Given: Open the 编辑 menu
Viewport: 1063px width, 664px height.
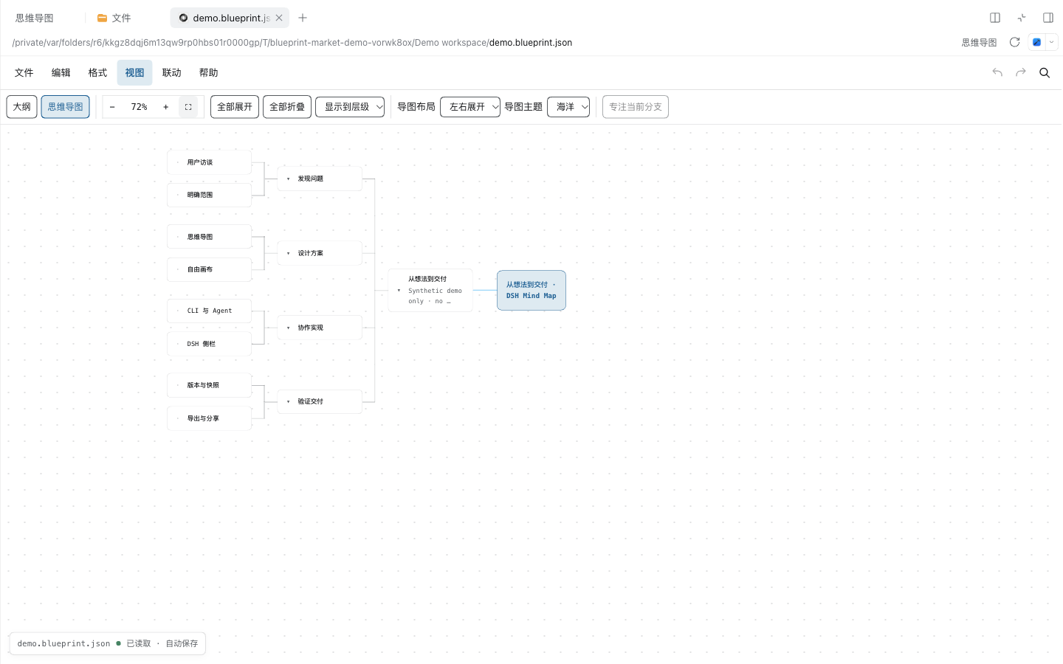Looking at the screenshot, I should click(61, 72).
